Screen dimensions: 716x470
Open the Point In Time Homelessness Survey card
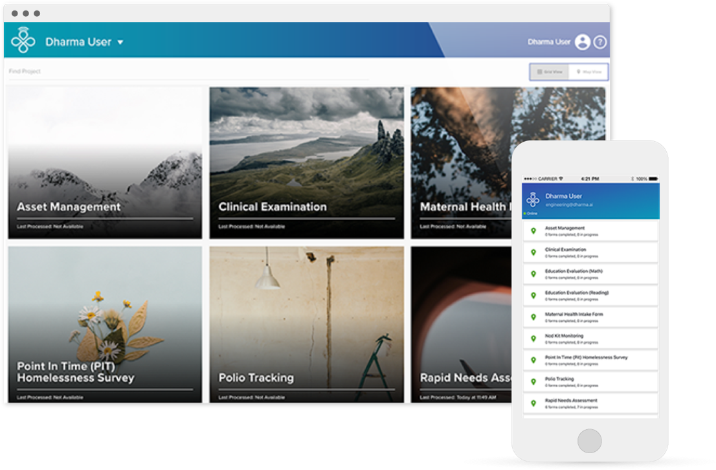click(x=105, y=324)
